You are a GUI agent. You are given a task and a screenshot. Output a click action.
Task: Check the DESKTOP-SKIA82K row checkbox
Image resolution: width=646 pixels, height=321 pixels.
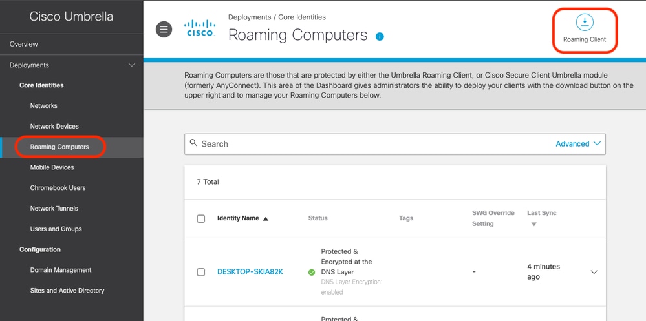coord(200,272)
